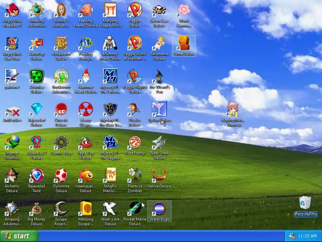Select the Mummy Maze Deluxe icon

point(110,43)
